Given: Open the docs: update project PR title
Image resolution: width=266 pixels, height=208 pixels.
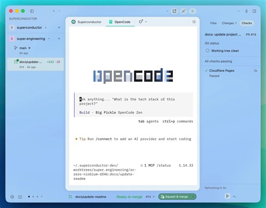Looking at the screenshot, I should pyautogui.click(x=223, y=35).
